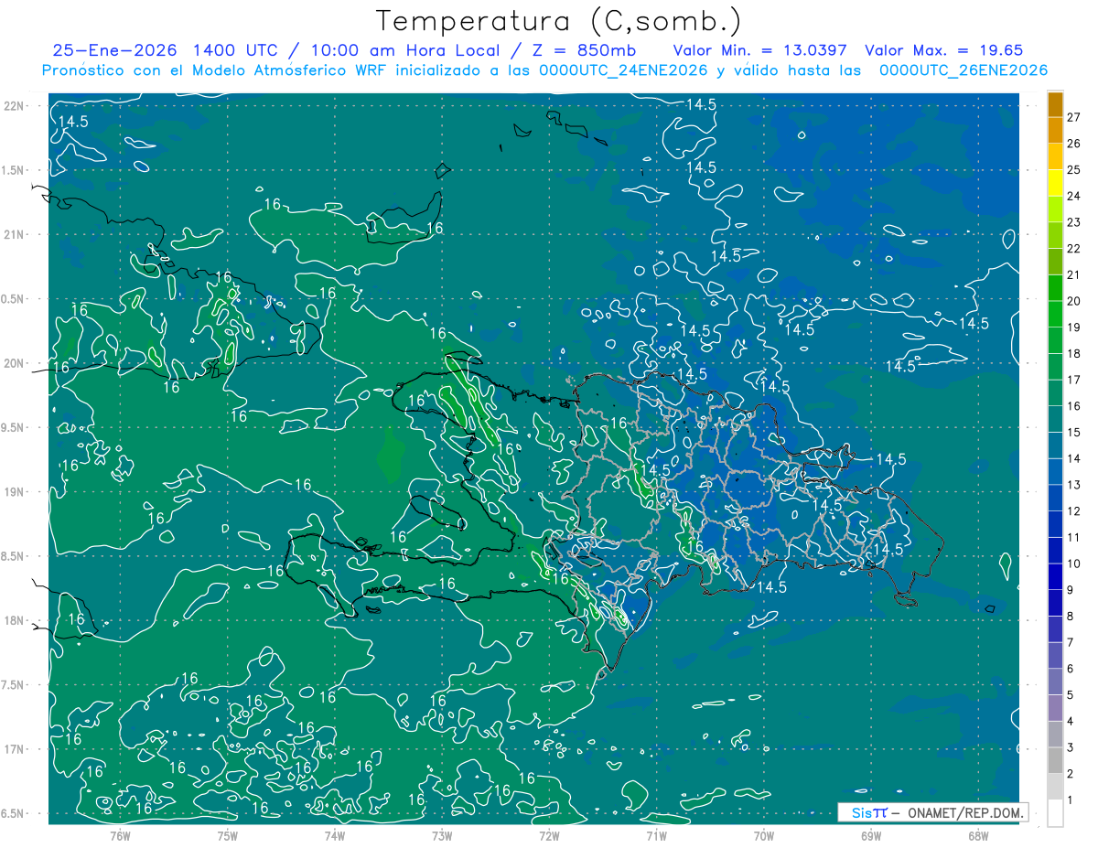Select the yellow swatch between 24 and 25
Screen dimensions: 1098x848
(x=1055, y=183)
